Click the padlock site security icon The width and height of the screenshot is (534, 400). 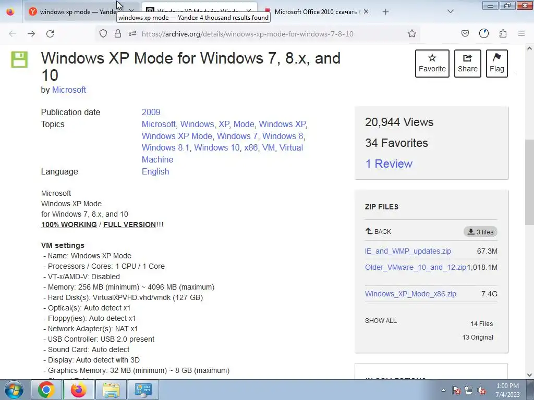[118, 33]
